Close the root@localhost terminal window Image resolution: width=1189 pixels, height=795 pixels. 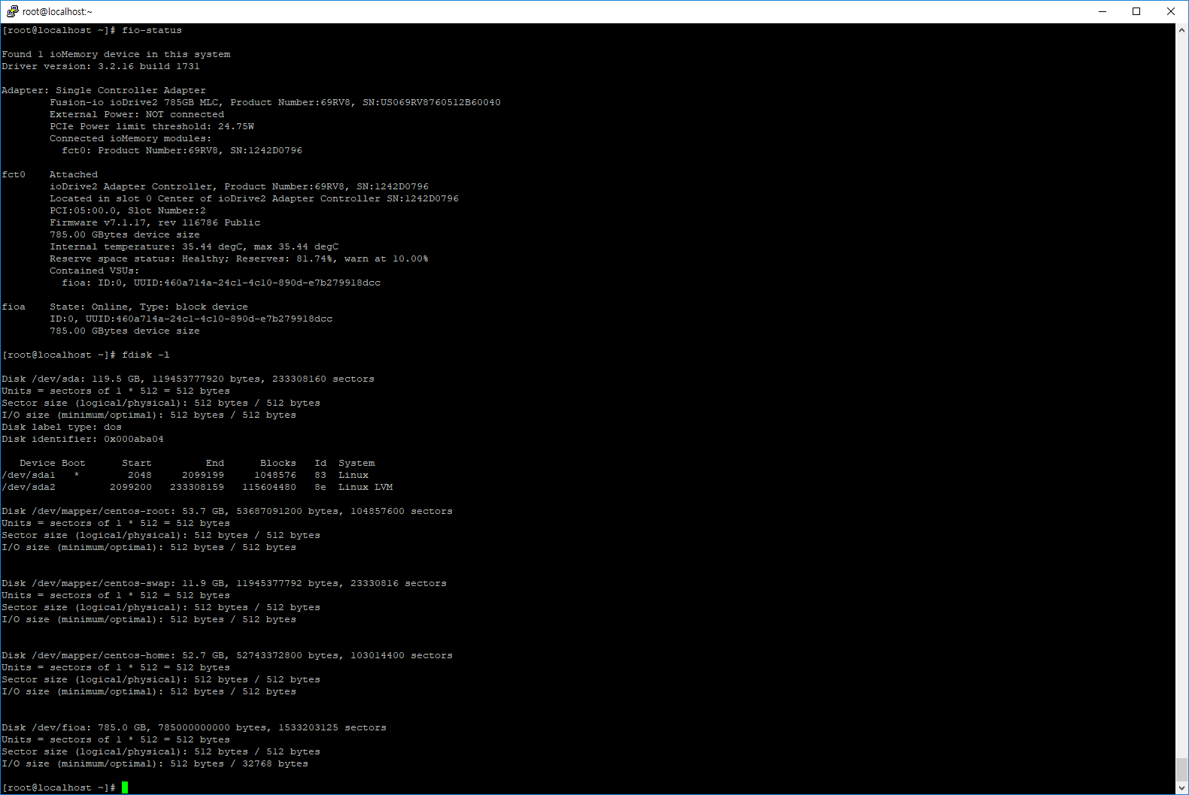coord(1171,11)
